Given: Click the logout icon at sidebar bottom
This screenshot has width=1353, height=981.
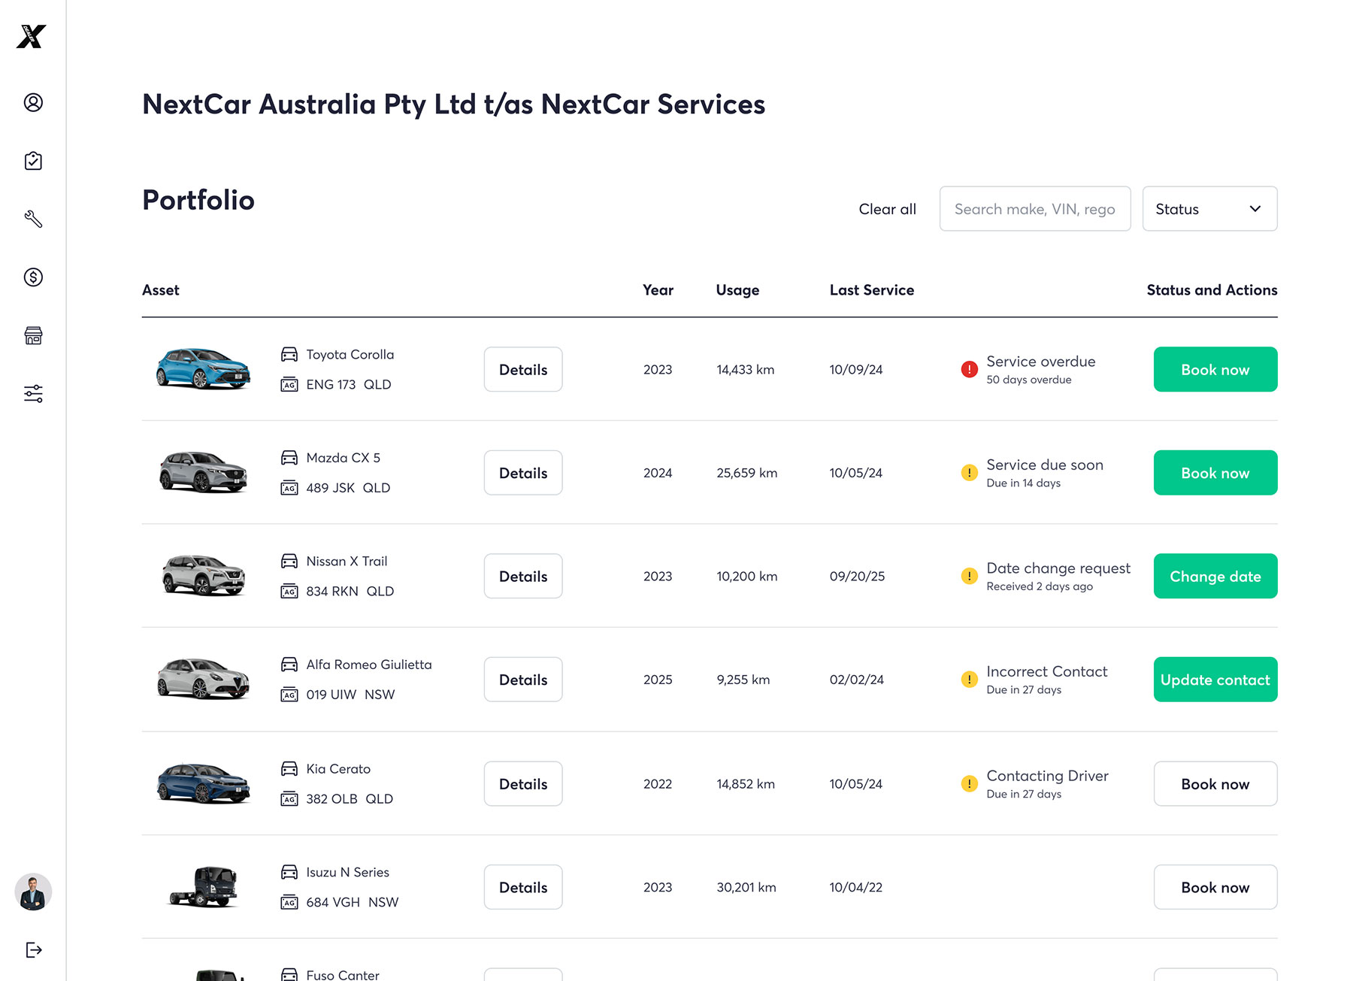Looking at the screenshot, I should pos(33,949).
